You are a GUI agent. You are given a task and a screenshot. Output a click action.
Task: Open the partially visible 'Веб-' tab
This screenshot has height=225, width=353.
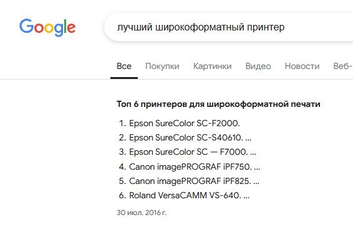343,66
